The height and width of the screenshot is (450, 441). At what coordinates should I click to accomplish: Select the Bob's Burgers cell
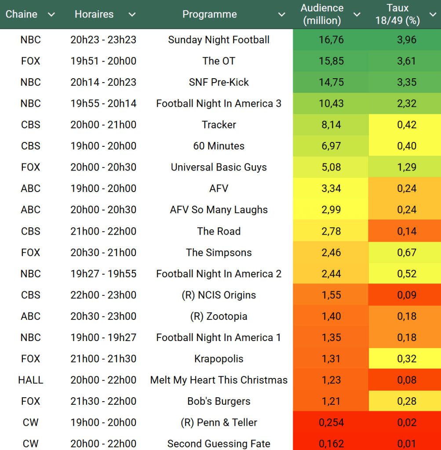tap(219, 401)
